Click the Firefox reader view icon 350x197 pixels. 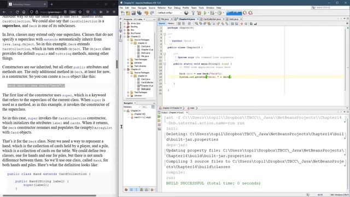65,12
